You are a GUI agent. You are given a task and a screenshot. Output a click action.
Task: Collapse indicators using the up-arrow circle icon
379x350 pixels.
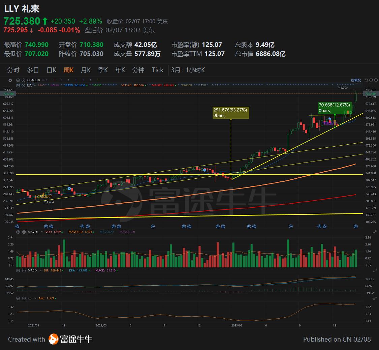click(x=10, y=80)
